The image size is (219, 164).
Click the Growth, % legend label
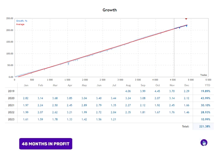click(x=22, y=21)
